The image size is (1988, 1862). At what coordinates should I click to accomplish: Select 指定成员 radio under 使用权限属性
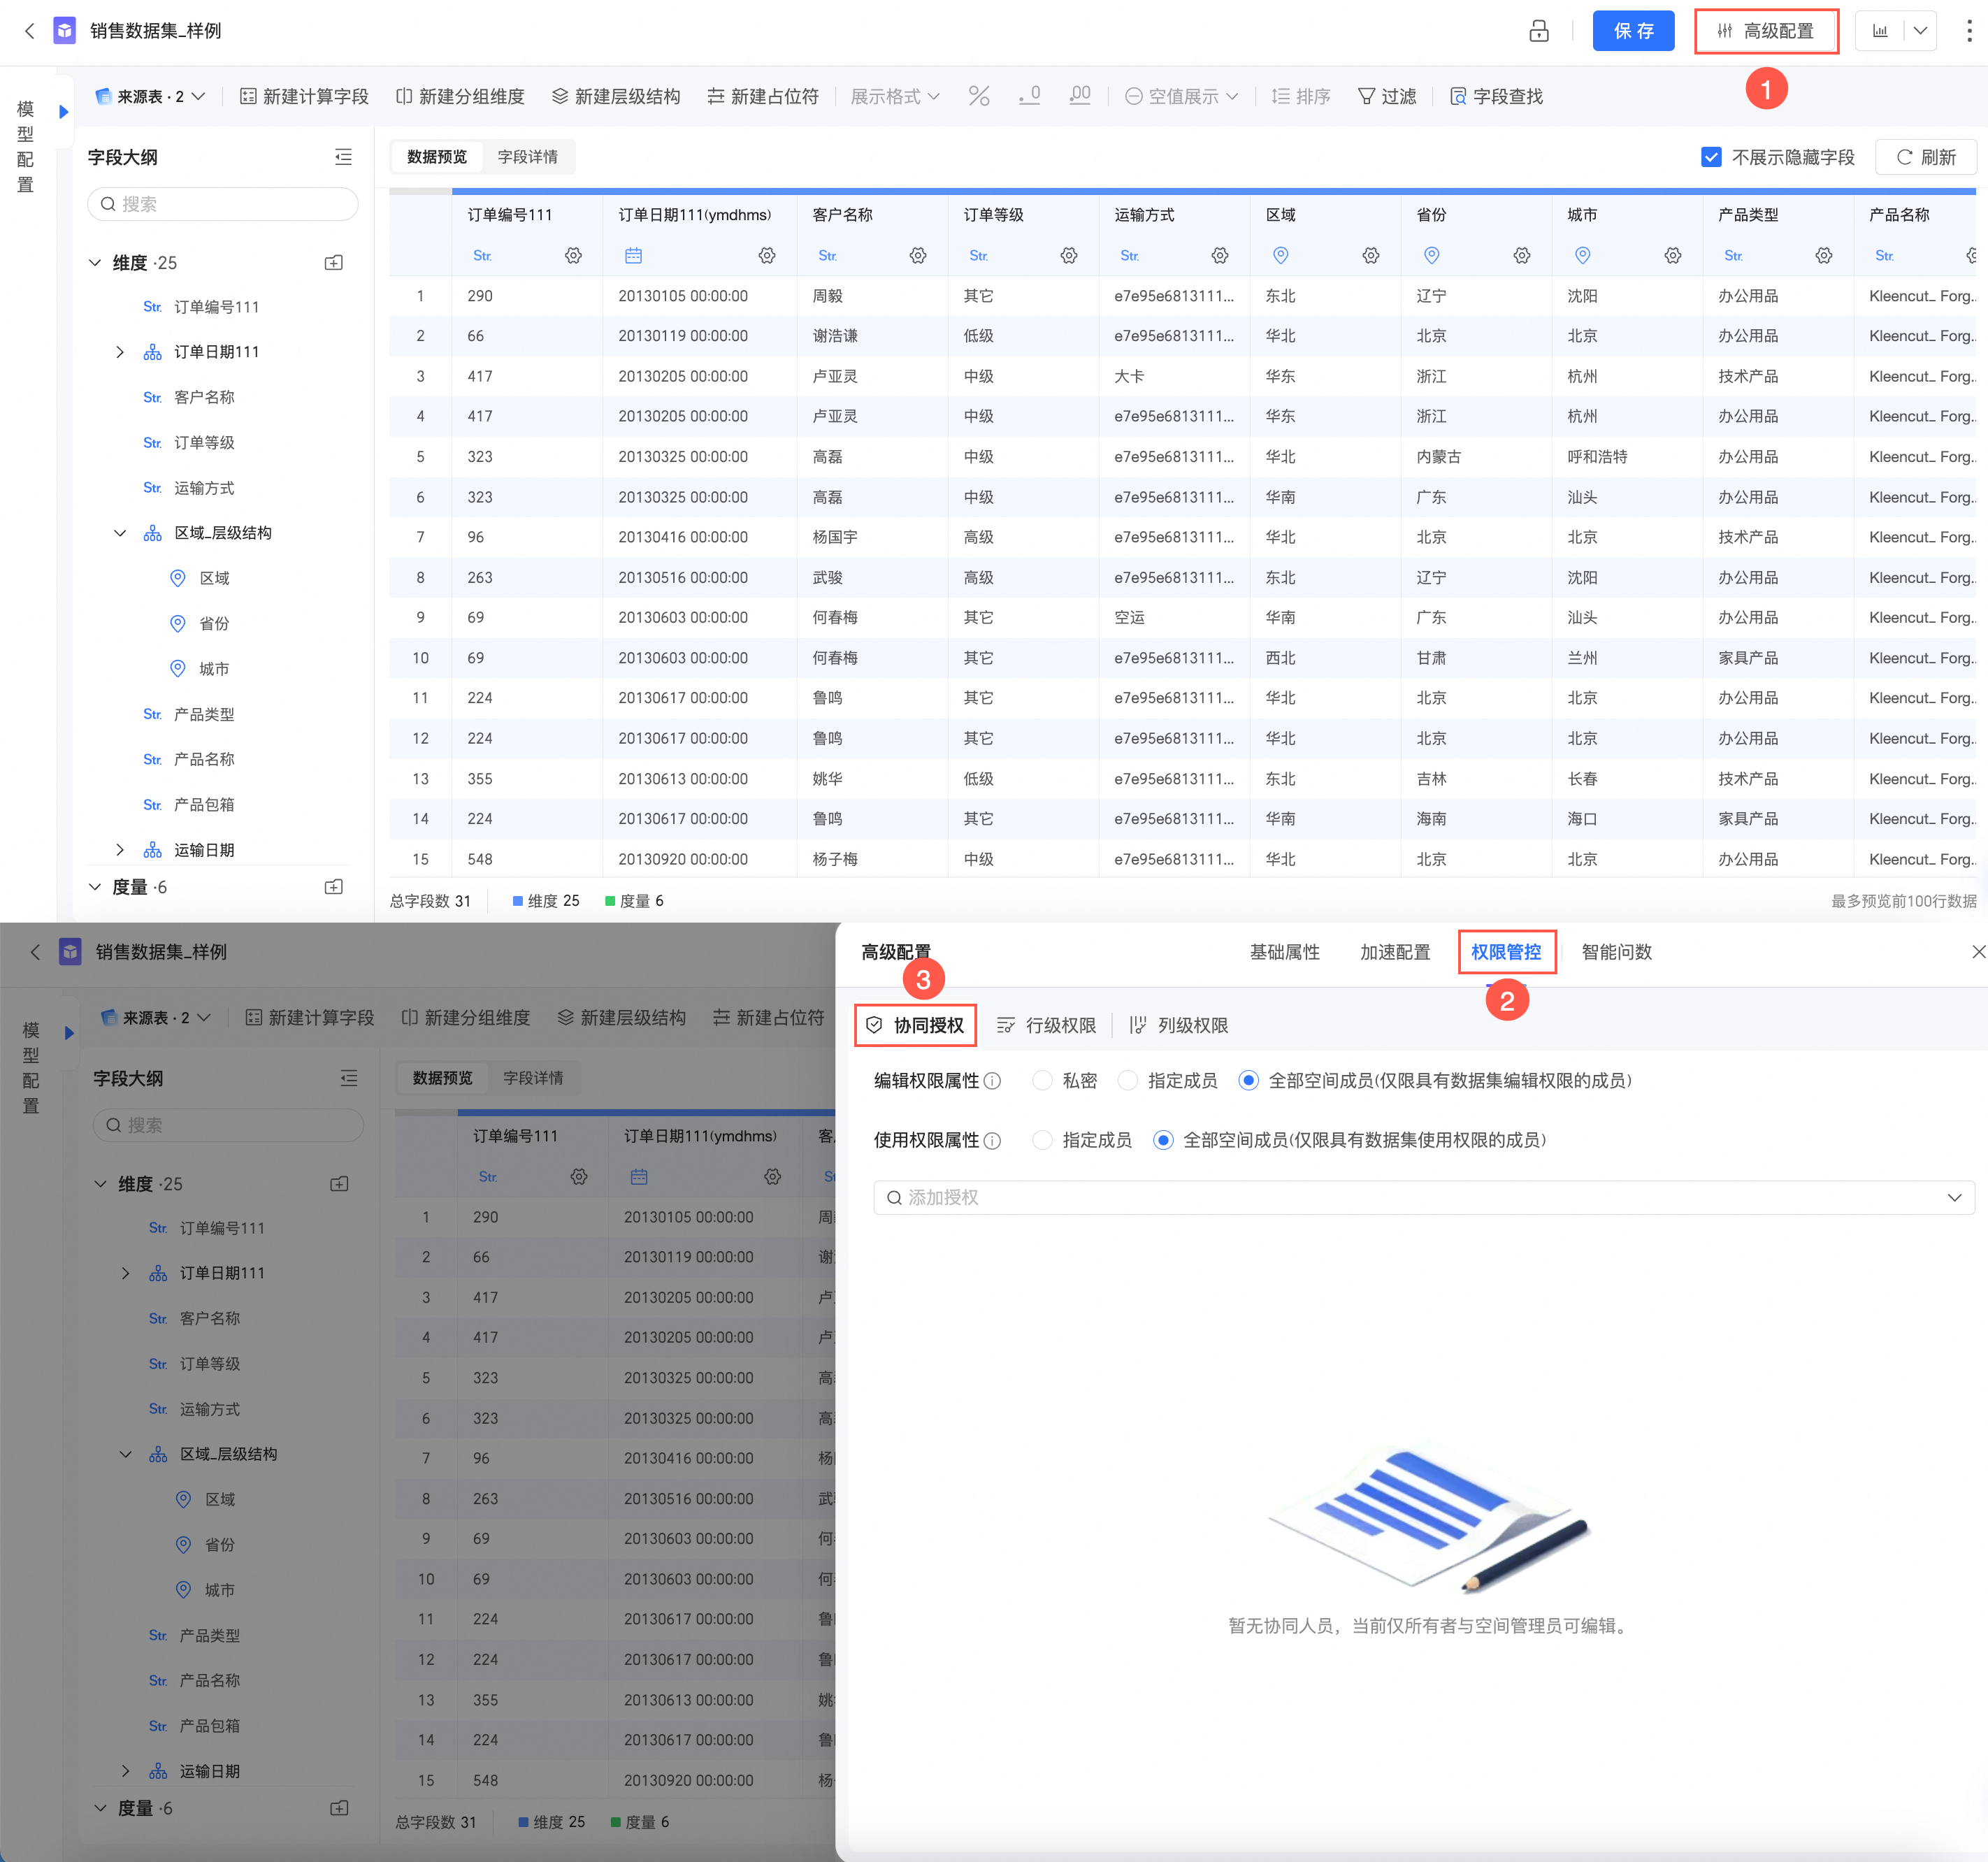[1042, 1140]
